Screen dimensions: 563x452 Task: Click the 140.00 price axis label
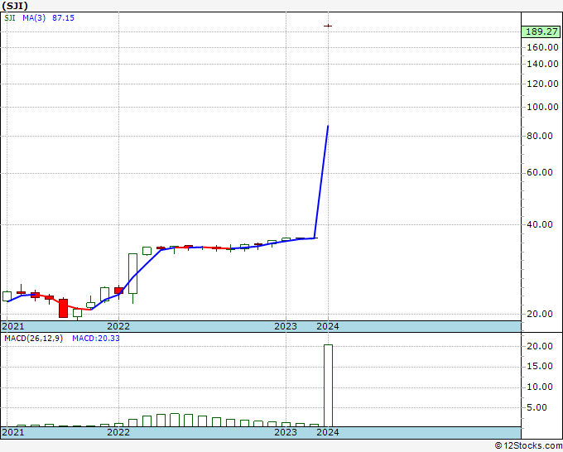542,64
